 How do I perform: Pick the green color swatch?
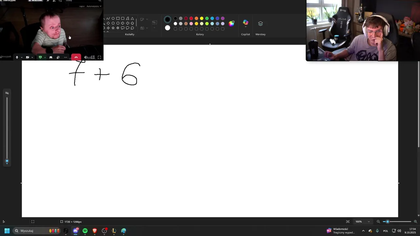coord(207,18)
